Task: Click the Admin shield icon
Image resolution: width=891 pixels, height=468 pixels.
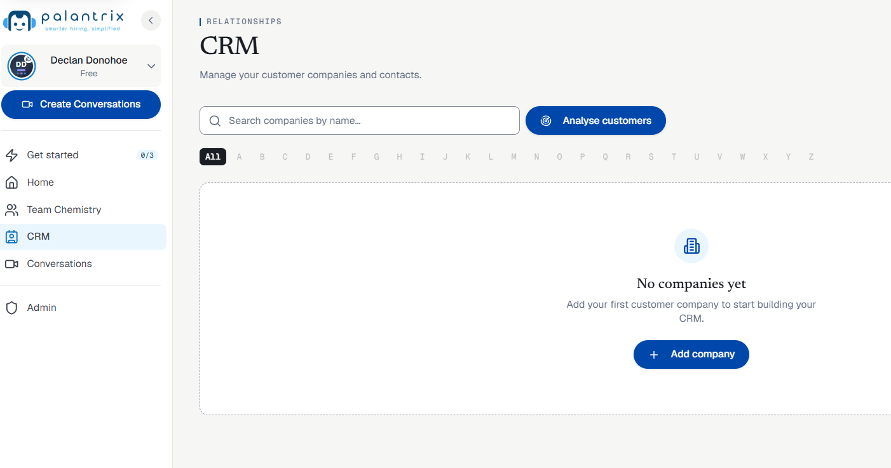Action: (x=11, y=308)
